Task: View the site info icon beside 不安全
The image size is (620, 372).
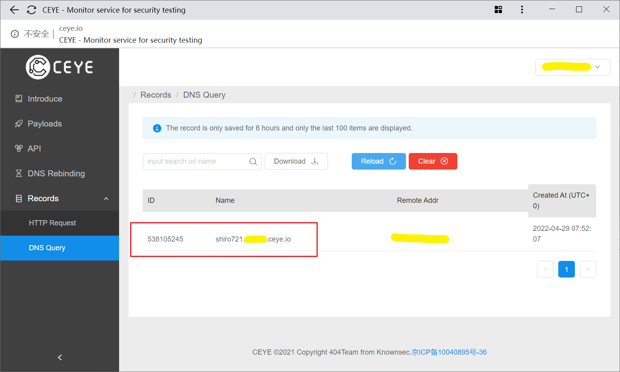Action: point(15,34)
